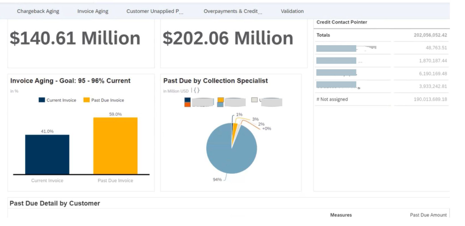The height and width of the screenshot is (226, 465).
Task: Click the Past Due Amount column header
Action: coord(428,215)
